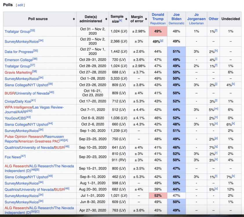This screenshot has height=217, width=244.
Task: Follow the Jo Jorgensen header link
Action: click(196, 16)
